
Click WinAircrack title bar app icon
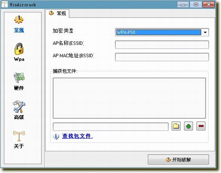click(4, 4)
